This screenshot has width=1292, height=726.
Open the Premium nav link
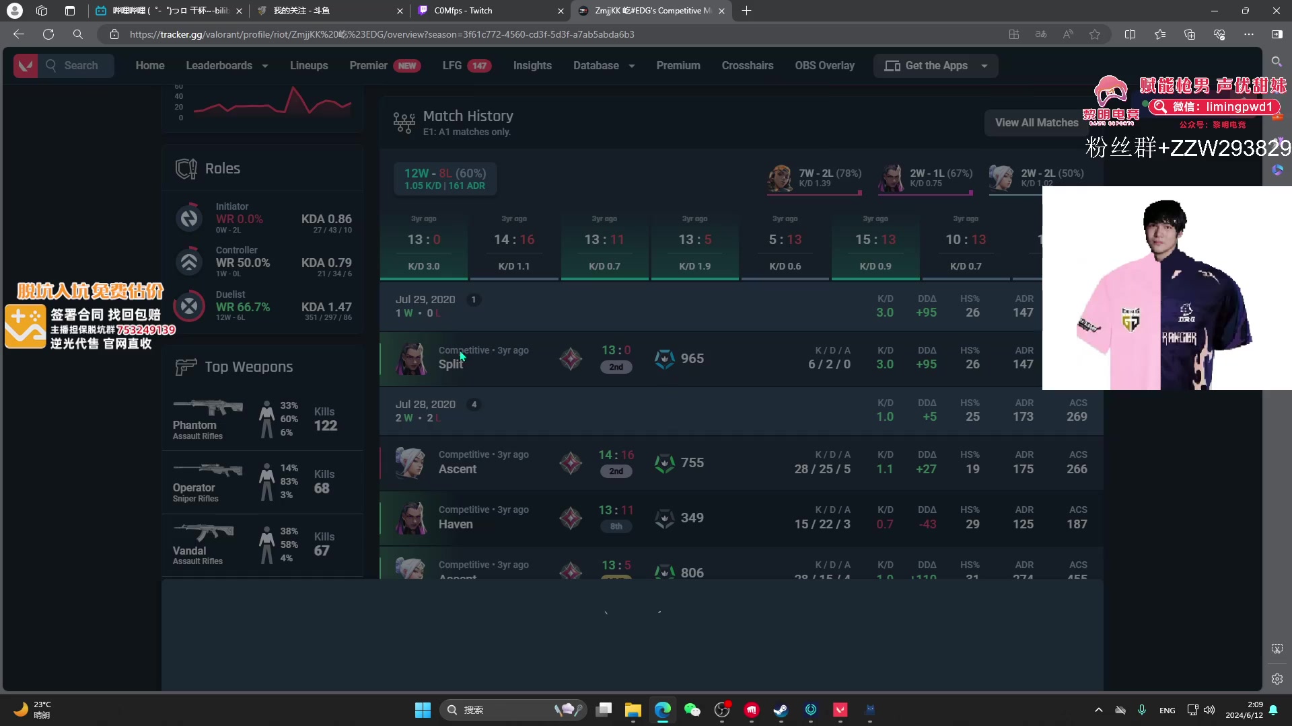pos(678,65)
